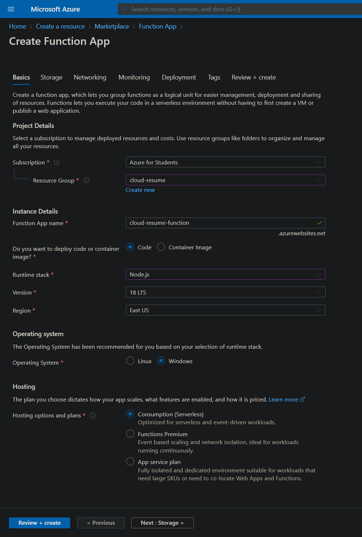Click Next : Storage button
Screen dimensions: 362x537
pos(162,523)
